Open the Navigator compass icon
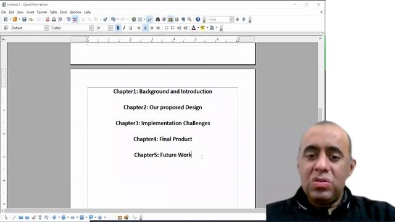 (x=164, y=19)
